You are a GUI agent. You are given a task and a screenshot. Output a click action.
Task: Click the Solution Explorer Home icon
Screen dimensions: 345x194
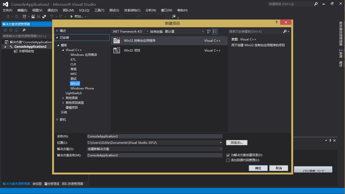pyautogui.click(x=16, y=30)
